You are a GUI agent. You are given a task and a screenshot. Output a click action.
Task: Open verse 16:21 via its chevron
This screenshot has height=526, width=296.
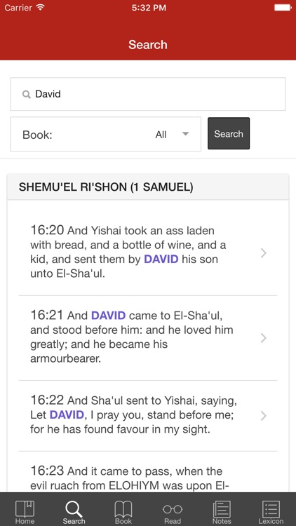tap(264, 338)
